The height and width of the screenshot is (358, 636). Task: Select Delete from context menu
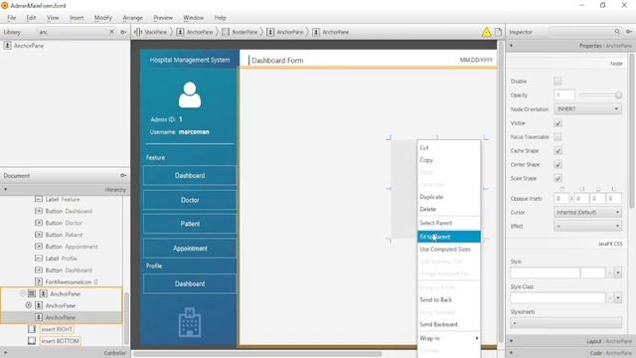(448, 209)
